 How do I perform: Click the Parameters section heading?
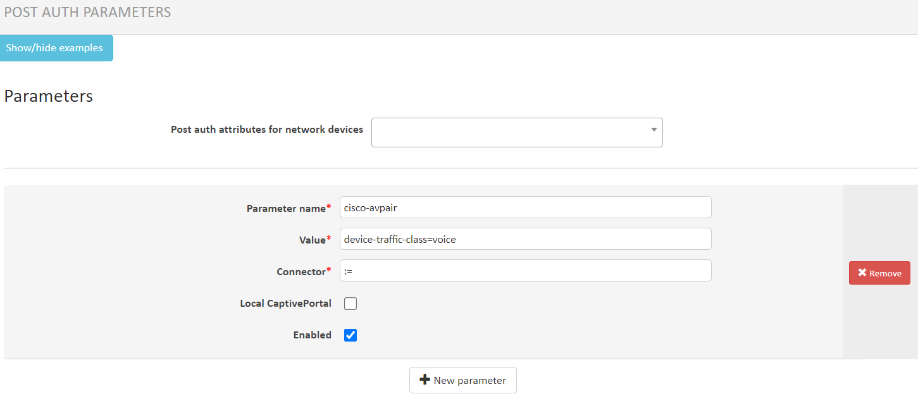[x=49, y=96]
